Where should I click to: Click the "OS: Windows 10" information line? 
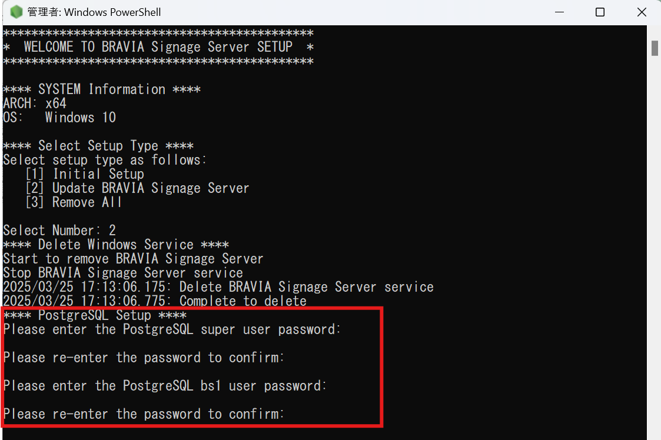[x=59, y=118]
